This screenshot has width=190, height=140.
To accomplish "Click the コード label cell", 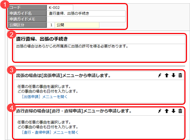I will [x=27, y=7].
